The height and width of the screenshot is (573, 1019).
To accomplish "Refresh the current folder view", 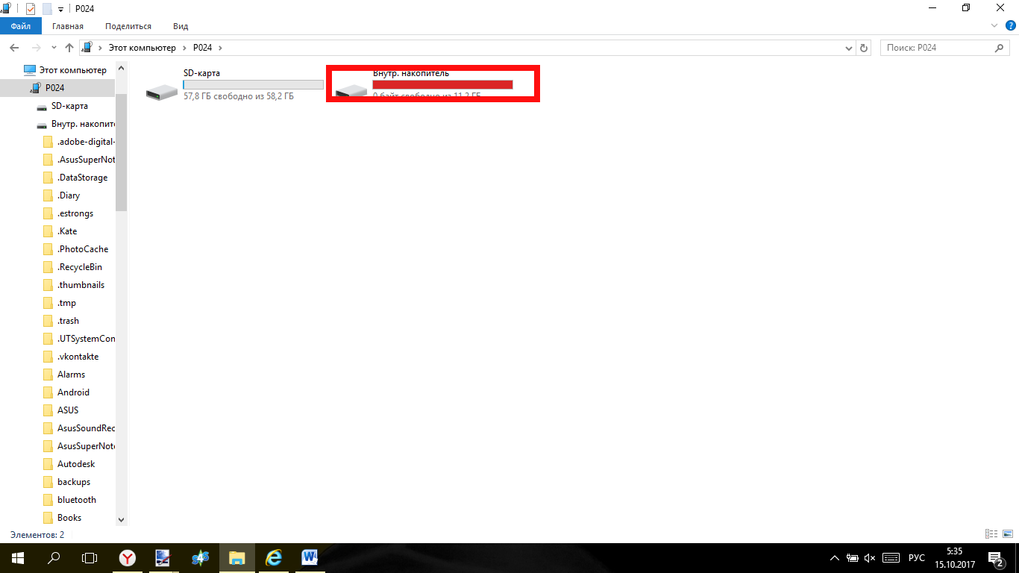I will tap(864, 48).
